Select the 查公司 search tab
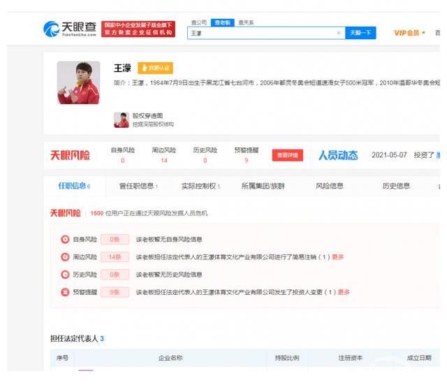The image size is (447, 385). tap(198, 22)
